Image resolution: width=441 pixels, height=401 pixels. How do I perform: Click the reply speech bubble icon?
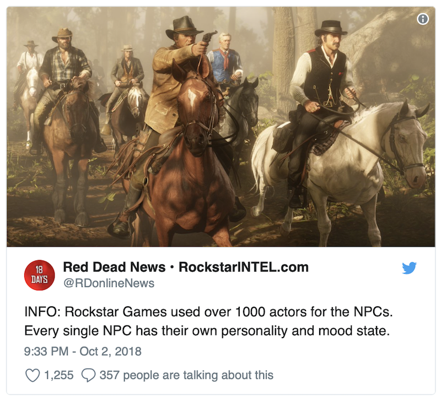[88, 375]
